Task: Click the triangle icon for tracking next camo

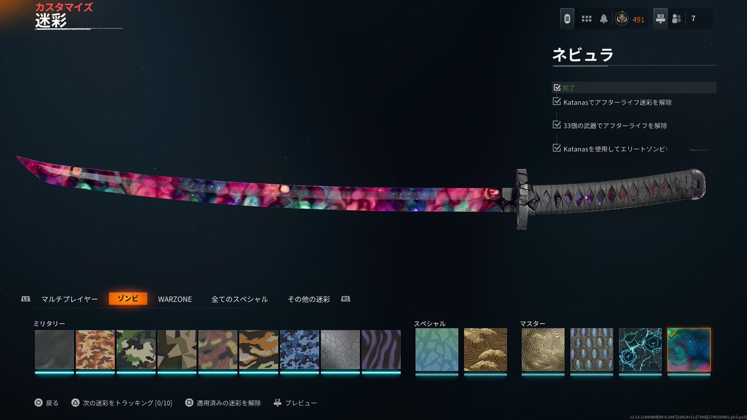Action: click(x=75, y=403)
